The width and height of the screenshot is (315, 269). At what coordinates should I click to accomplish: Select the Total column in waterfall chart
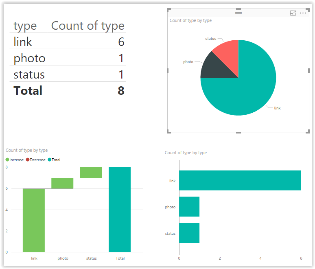(x=120, y=210)
